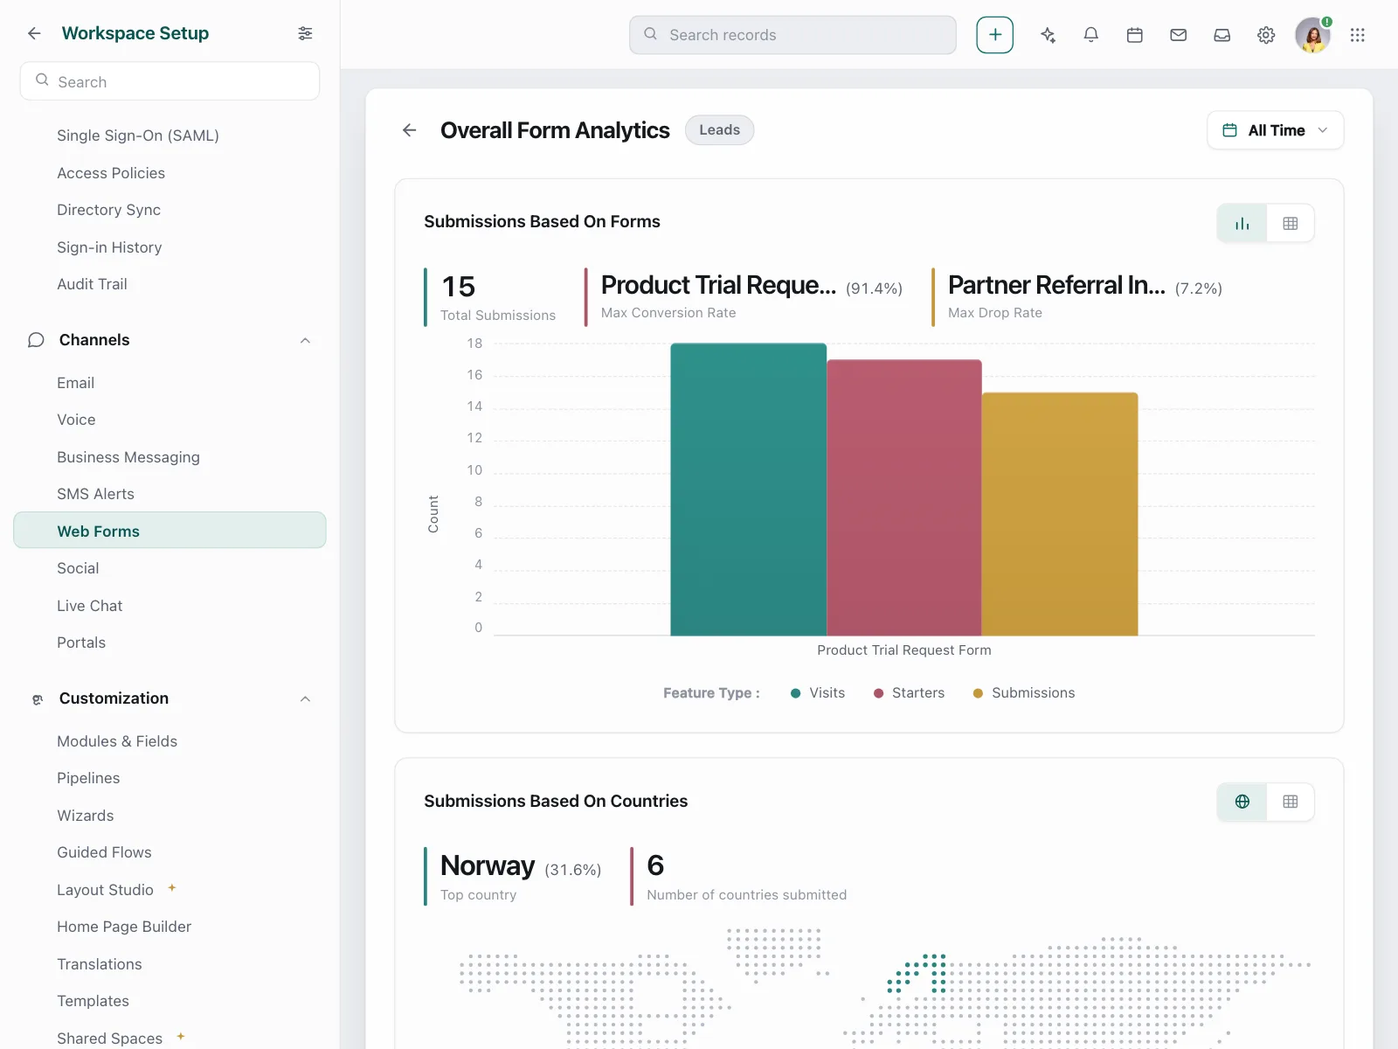Collapse the Customization section
The height and width of the screenshot is (1049, 1398).
point(305,698)
